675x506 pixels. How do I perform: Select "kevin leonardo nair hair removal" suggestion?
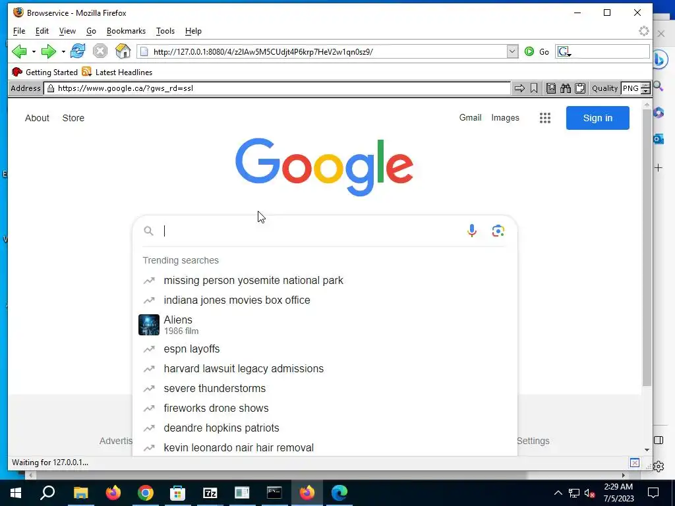coord(325,447)
